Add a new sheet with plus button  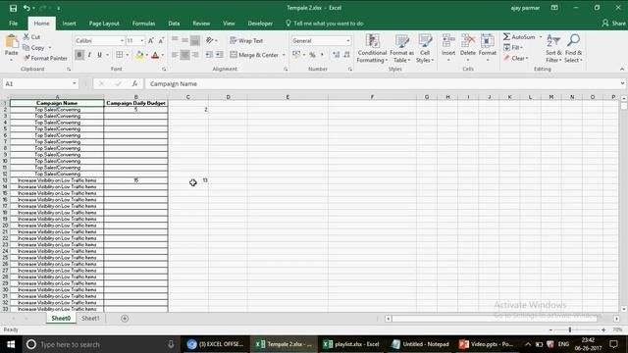pyautogui.click(x=125, y=319)
